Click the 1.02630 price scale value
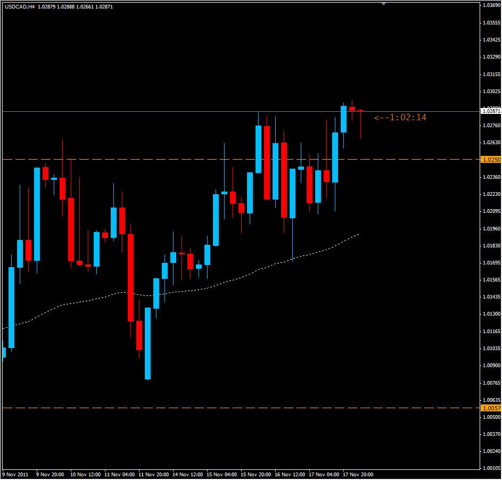The height and width of the screenshot is (480, 502). click(x=491, y=143)
